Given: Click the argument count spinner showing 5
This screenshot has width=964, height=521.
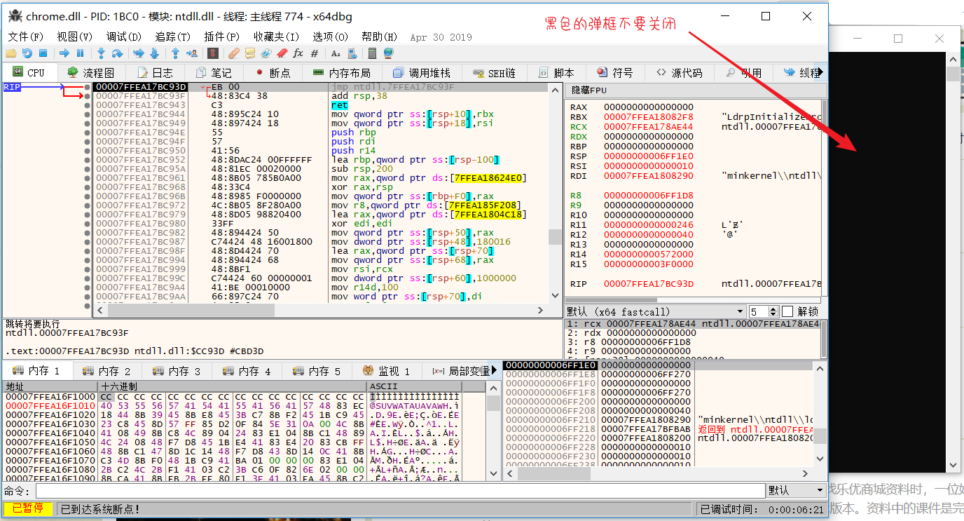Looking at the screenshot, I should (x=764, y=311).
